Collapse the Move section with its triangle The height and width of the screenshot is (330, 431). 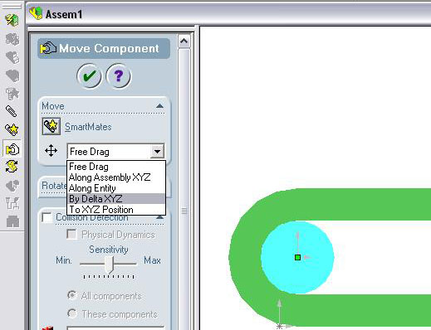click(x=159, y=106)
